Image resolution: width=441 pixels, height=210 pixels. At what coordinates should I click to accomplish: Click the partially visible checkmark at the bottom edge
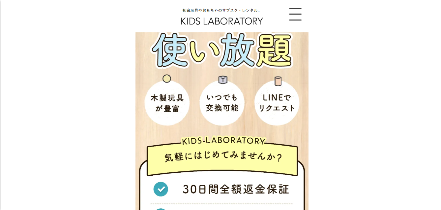pos(161,209)
